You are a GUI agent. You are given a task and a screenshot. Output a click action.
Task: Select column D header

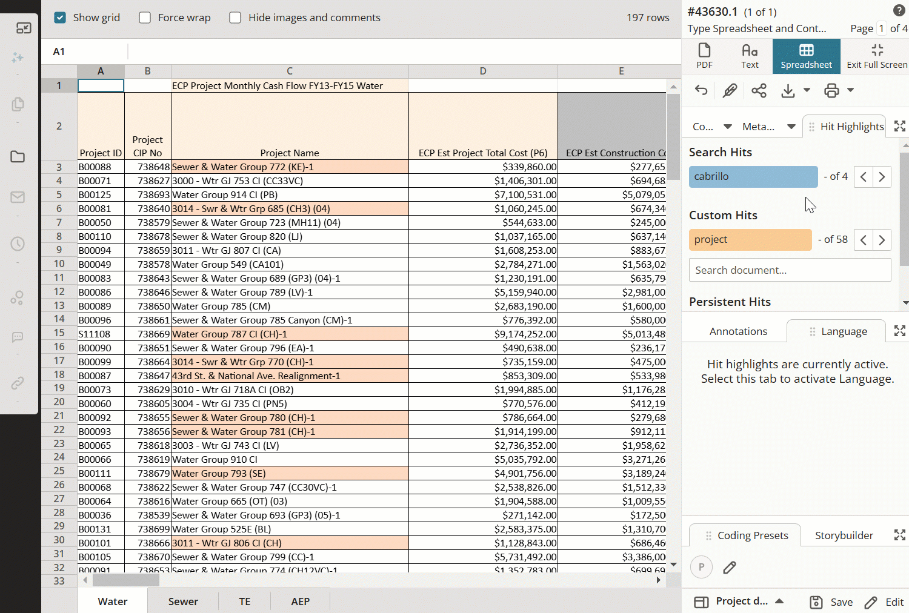pyautogui.click(x=483, y=71)
